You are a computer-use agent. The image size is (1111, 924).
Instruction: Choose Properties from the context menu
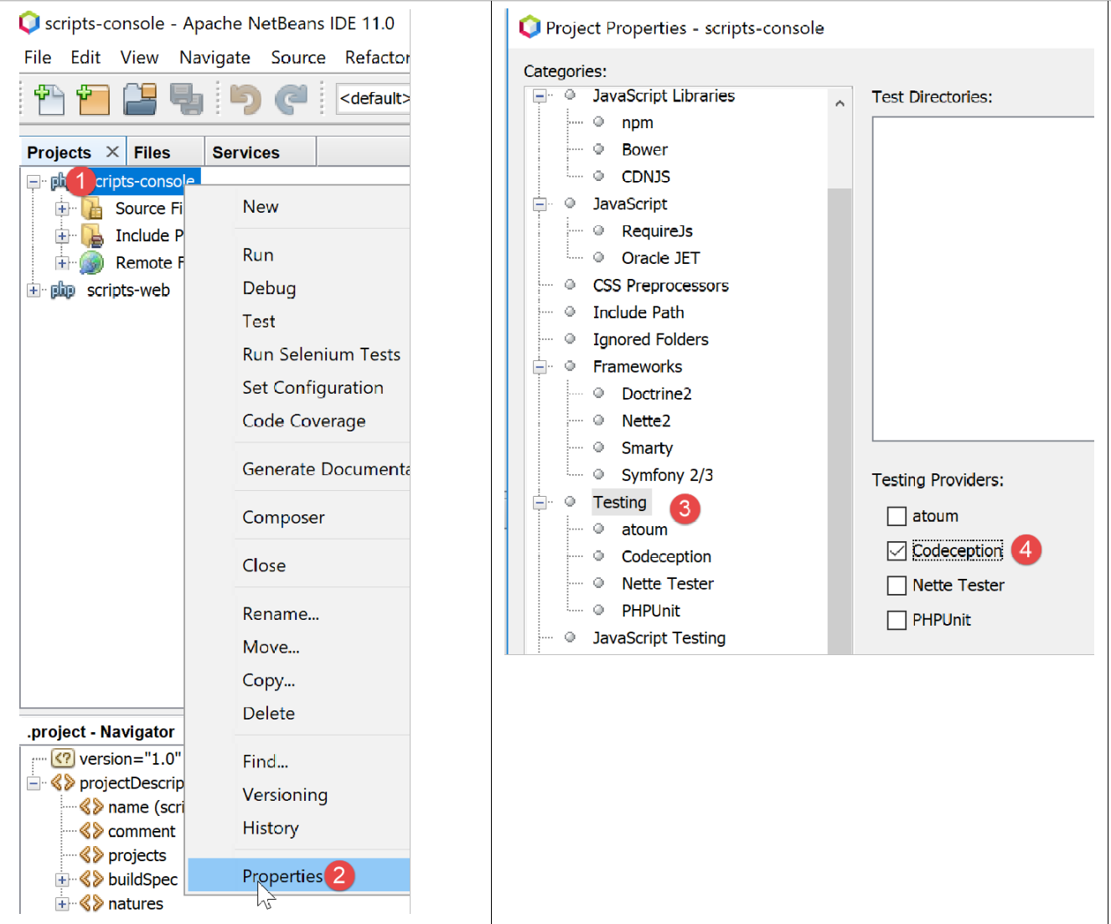pyautogui.click(x=282, y=875)
